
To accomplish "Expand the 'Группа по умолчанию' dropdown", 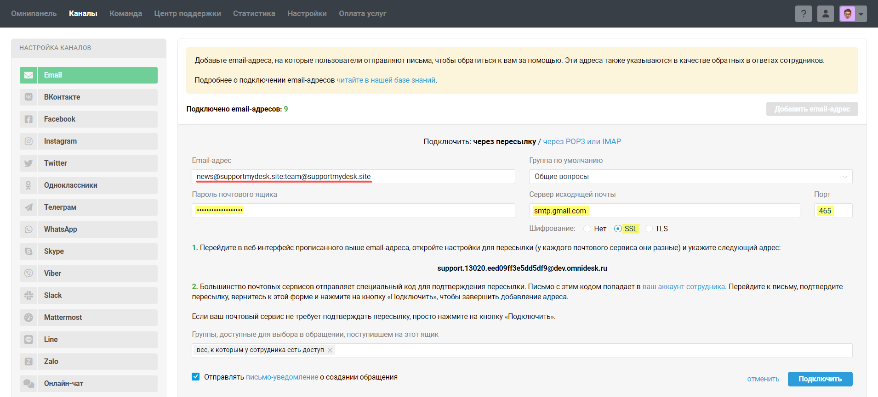I will 690,177.
